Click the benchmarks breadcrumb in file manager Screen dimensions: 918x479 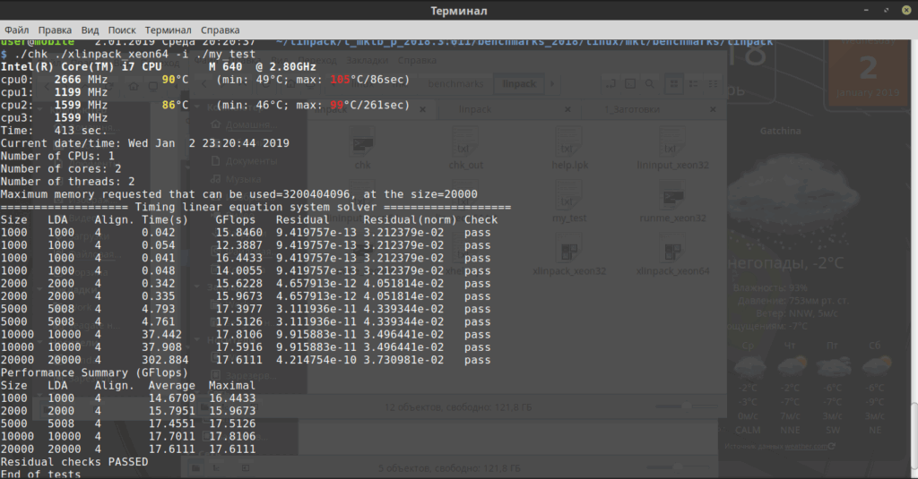455,83
